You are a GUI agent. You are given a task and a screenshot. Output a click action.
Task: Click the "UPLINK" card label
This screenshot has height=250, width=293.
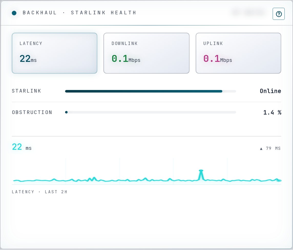213,43
